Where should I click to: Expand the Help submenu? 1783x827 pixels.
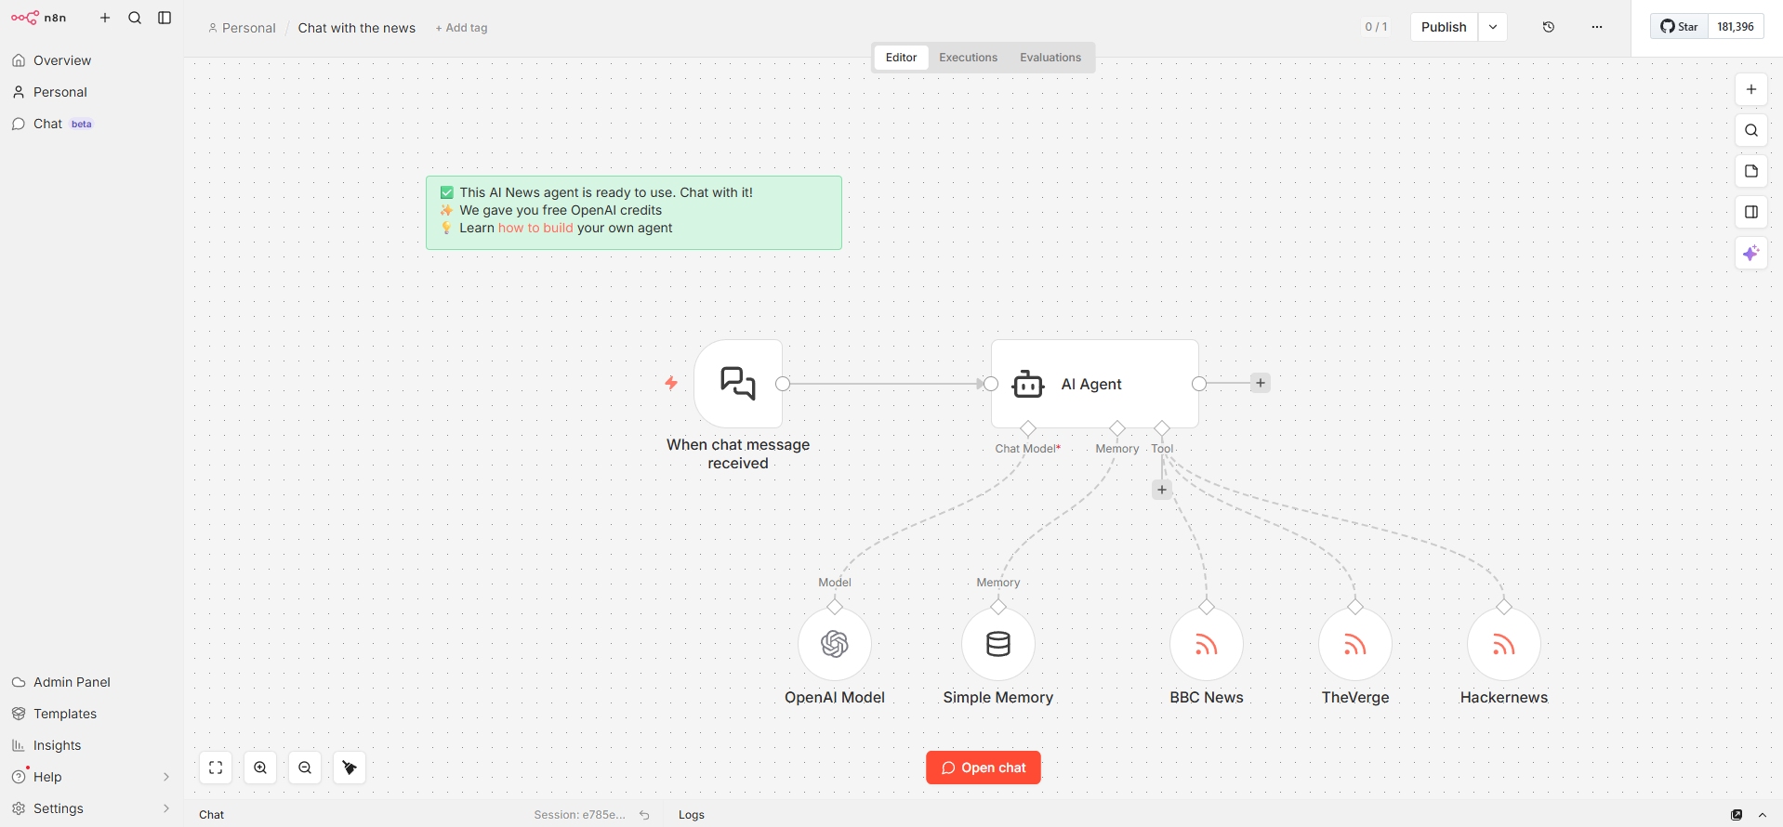[x=166, y=777]
